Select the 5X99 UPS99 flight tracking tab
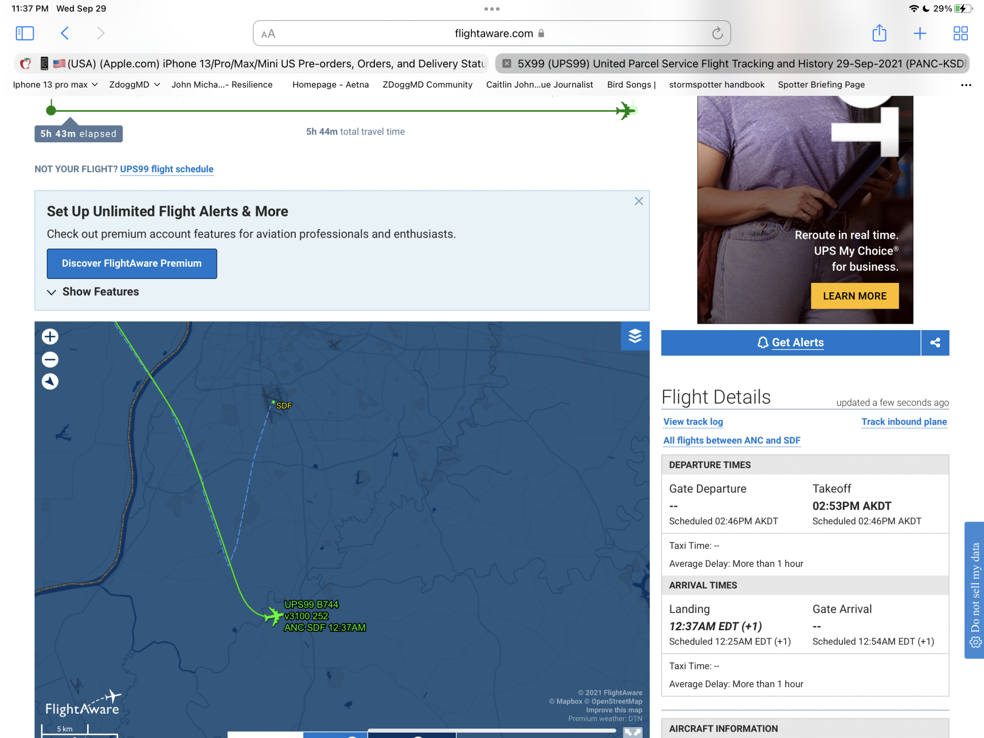Viewport: 984px width, 738px height. (x=732, y=63)
